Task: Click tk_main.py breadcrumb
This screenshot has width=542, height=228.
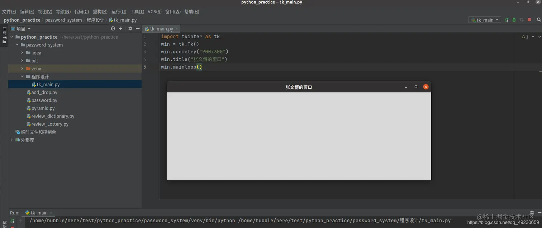Action: point(123,20)
